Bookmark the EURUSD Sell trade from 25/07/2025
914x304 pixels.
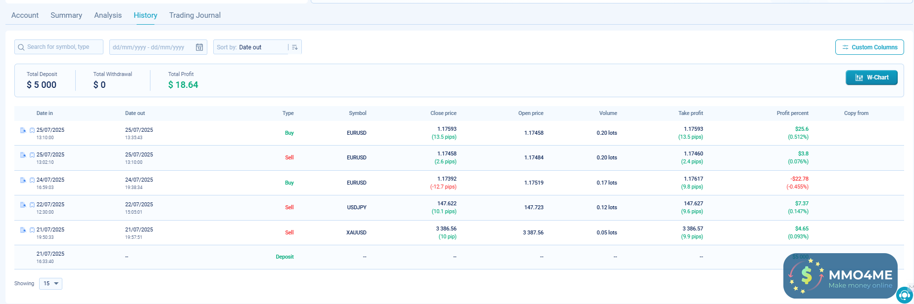tap(32, 155)
